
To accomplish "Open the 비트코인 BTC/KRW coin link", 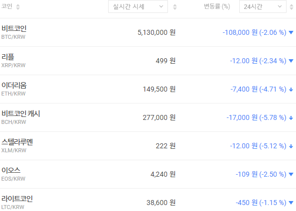I will (14, 32).
